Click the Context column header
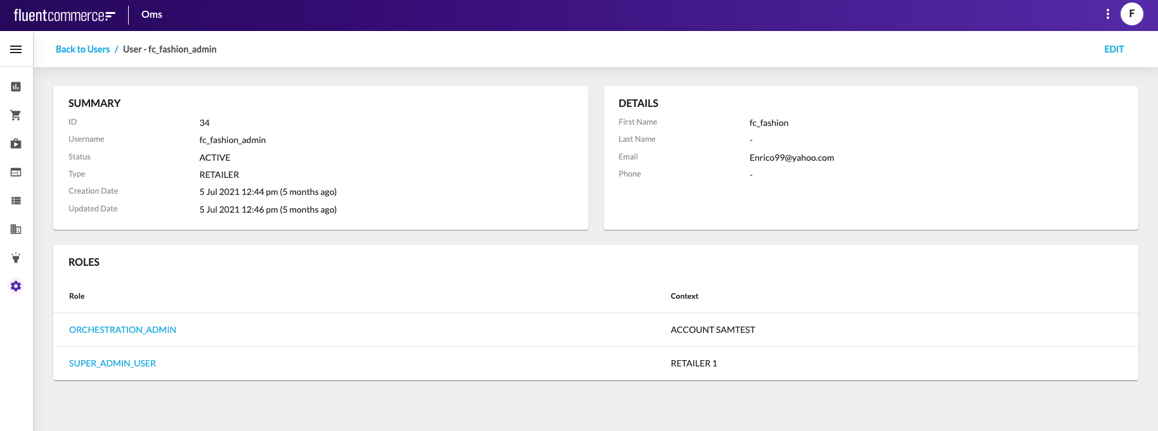 point(684,296)
